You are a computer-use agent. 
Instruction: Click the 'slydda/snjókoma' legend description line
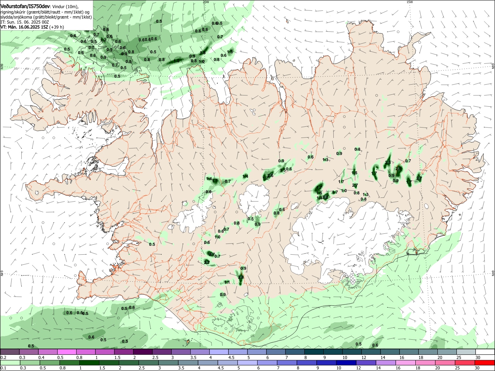(x=46, y=17)
